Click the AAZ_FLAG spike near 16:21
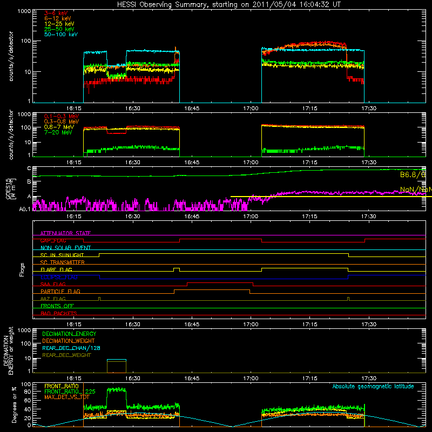This screenshot has width=432, height=432. (99, 299)
